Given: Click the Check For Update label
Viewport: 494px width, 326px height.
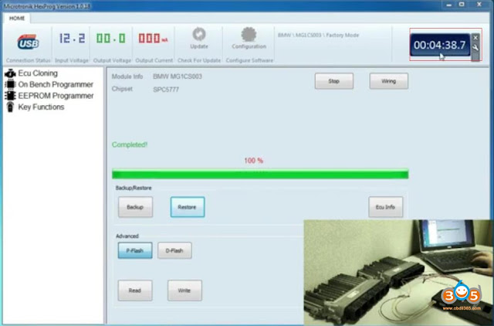Looking at the screenshot, I should pyautogui.click(x=199, y=60).
